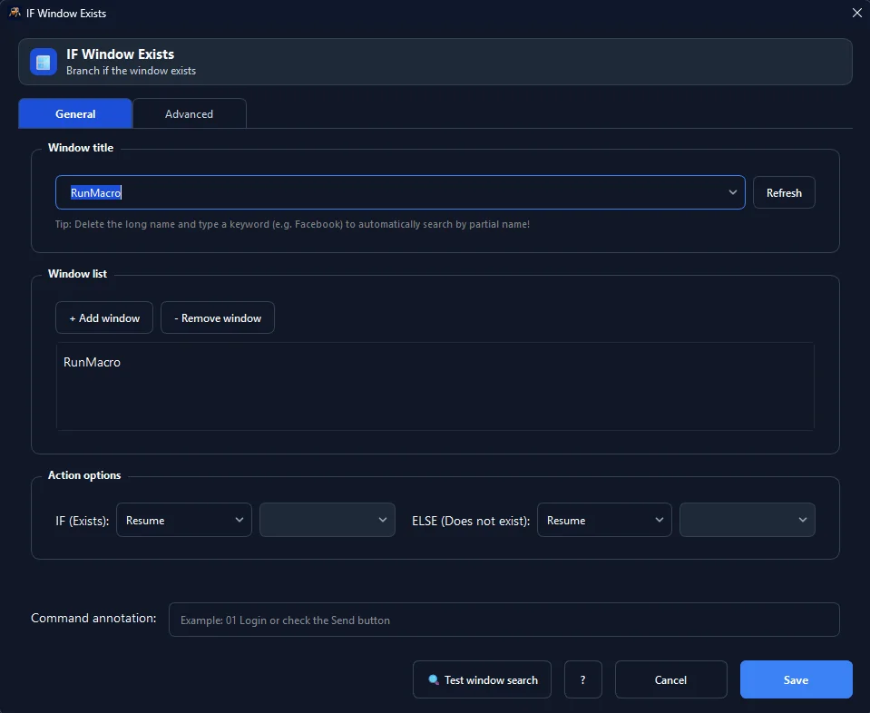Close the IF Window Exists dialog
The height and width of the screenshot is (713, 870).
click(856, 13)
